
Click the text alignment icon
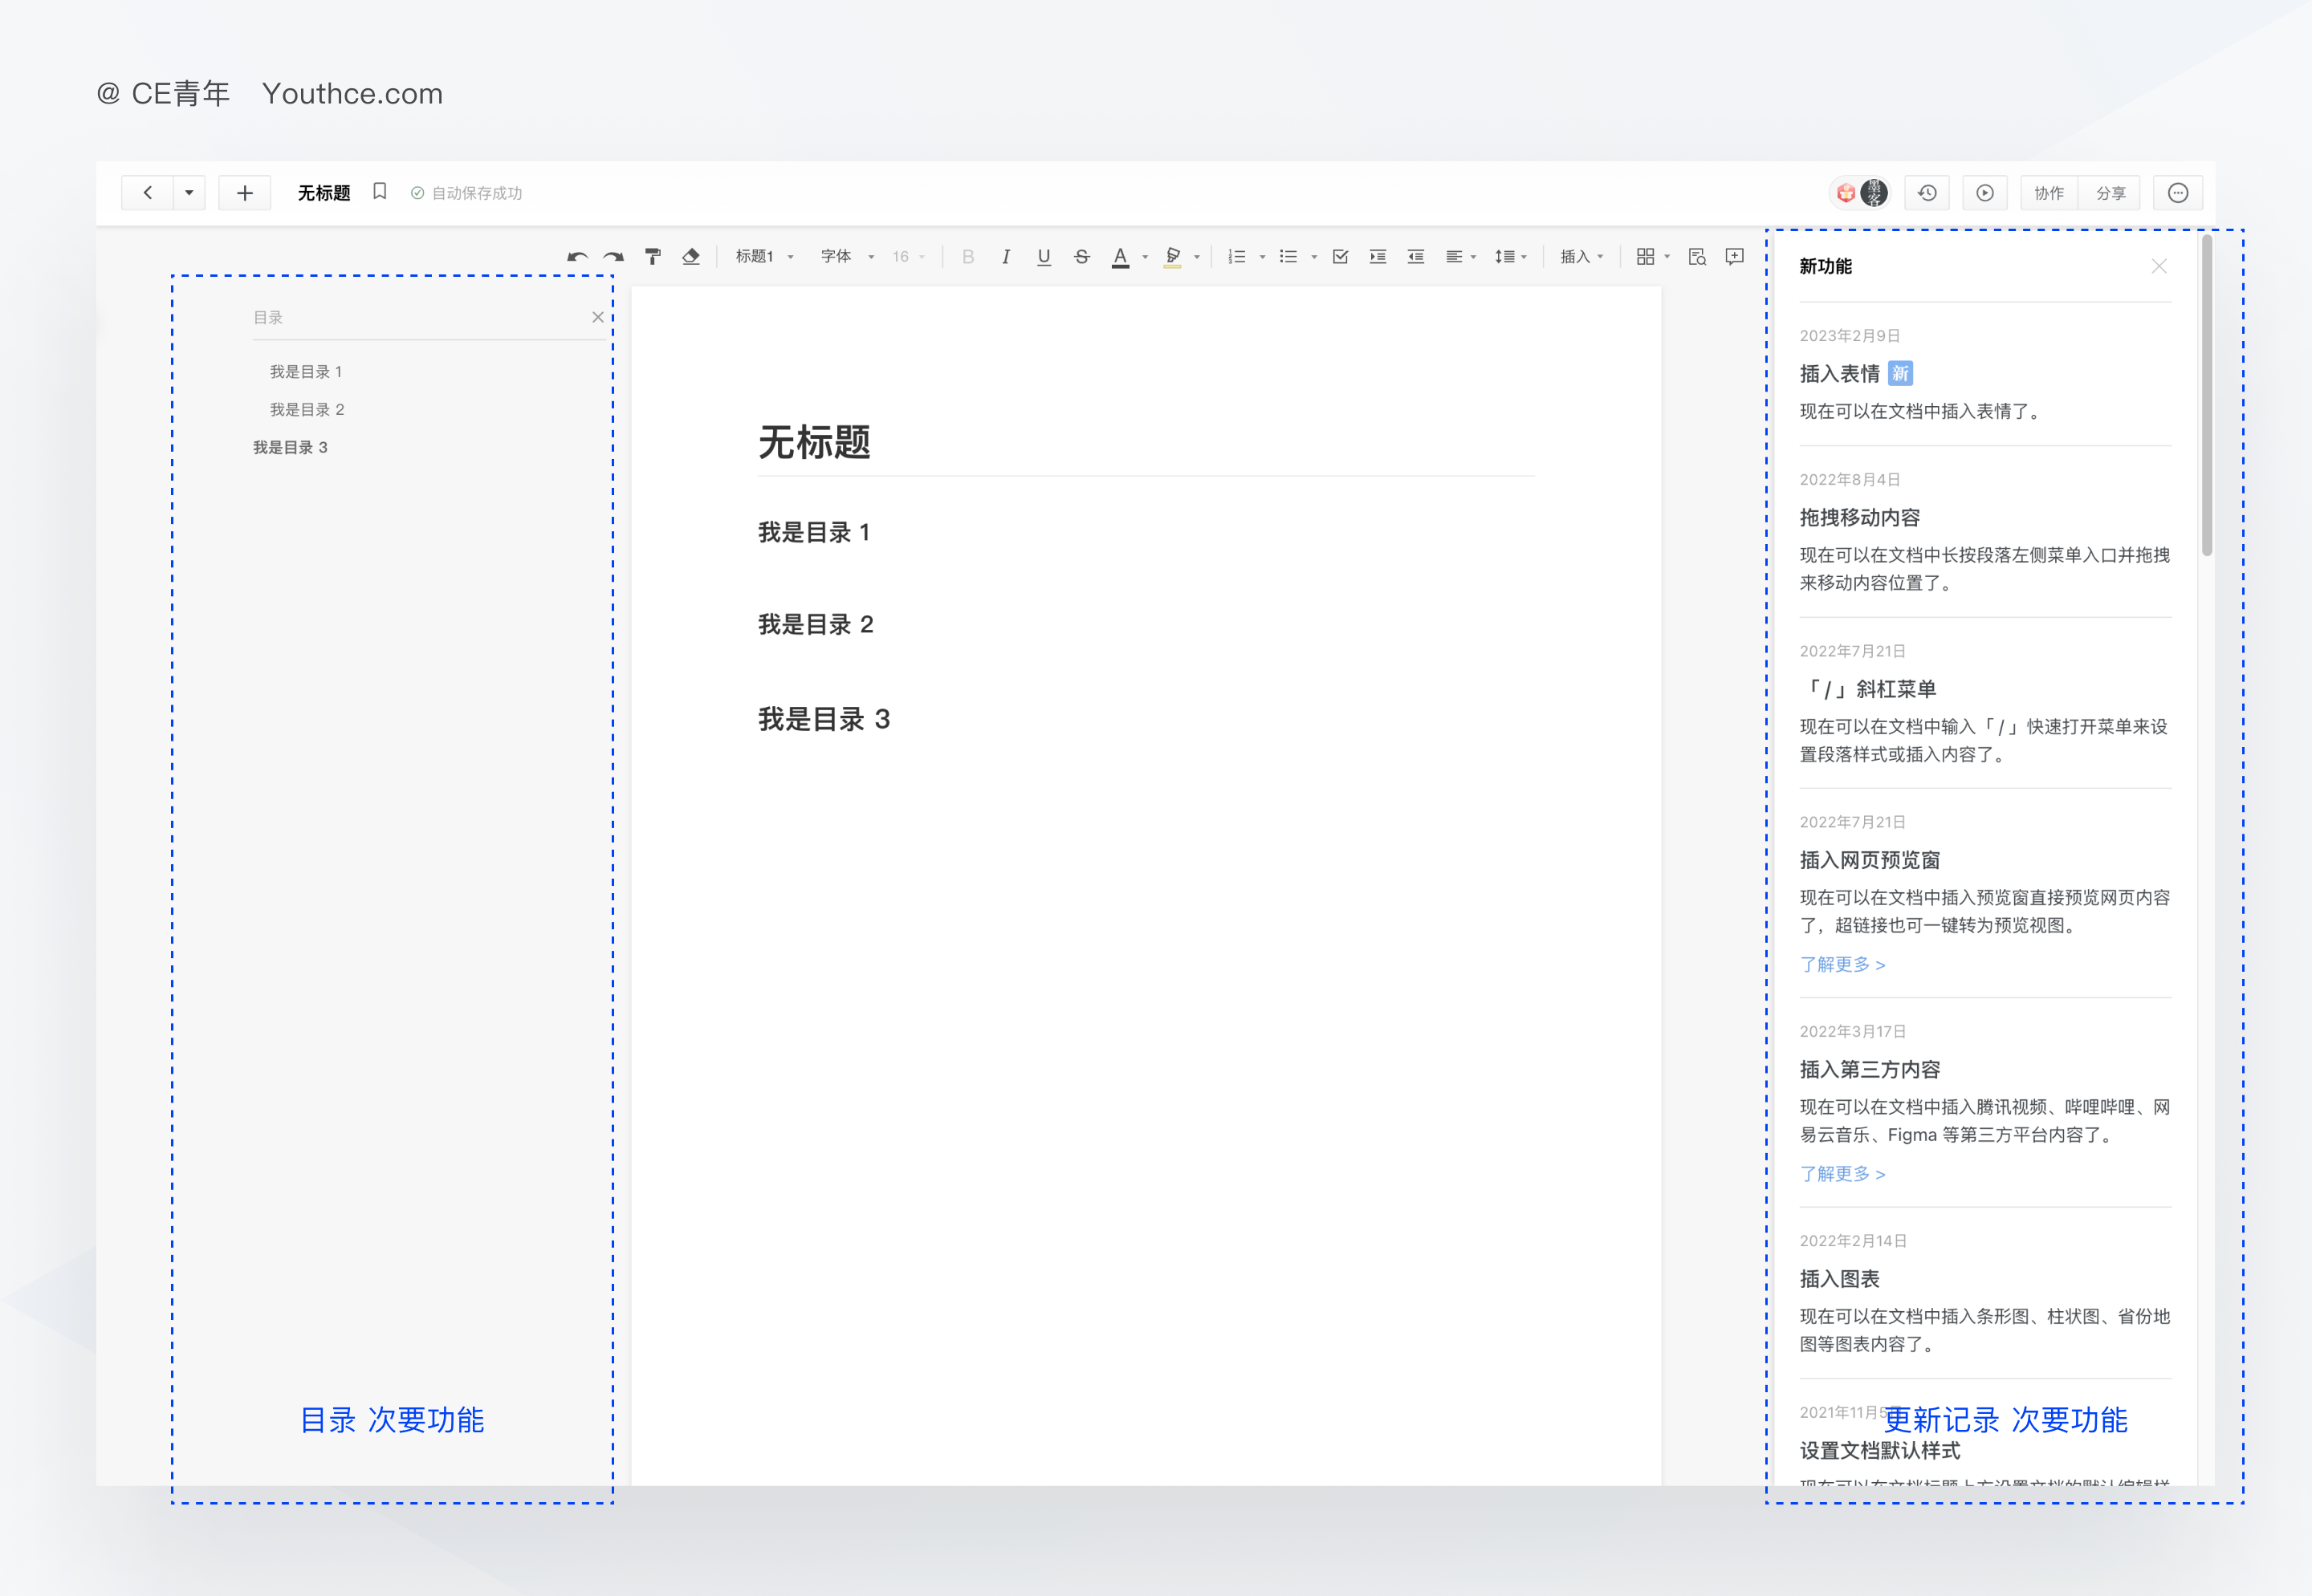click(1454, 257)
